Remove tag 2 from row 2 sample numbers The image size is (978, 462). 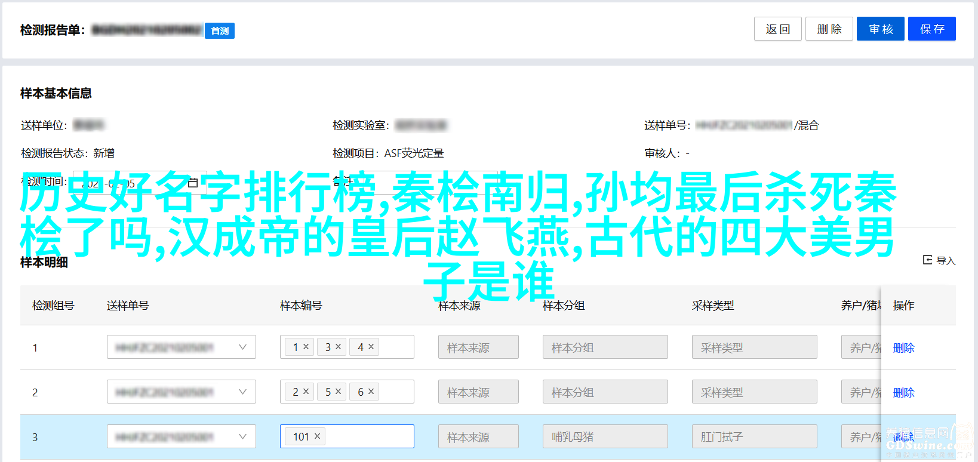pyautogui.click(x=306, y=392)
